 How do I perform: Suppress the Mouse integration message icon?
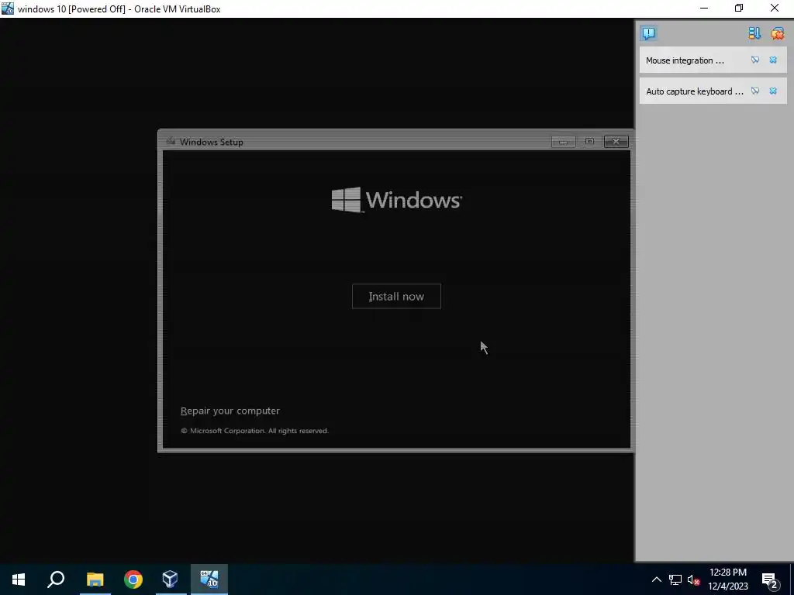pos(755,60)
